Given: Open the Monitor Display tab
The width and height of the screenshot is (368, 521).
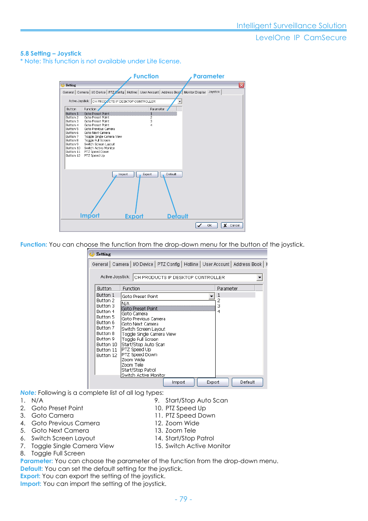Looking at the screenshot, I should tap(195, 92).
